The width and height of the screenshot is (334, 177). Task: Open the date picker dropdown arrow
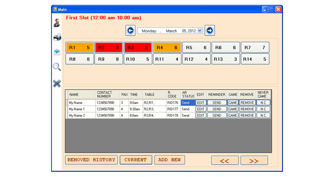[199, 31]
